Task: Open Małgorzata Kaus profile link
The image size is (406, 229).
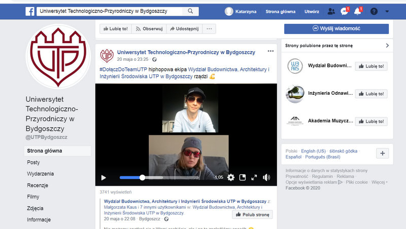Action: pos(120,207)
